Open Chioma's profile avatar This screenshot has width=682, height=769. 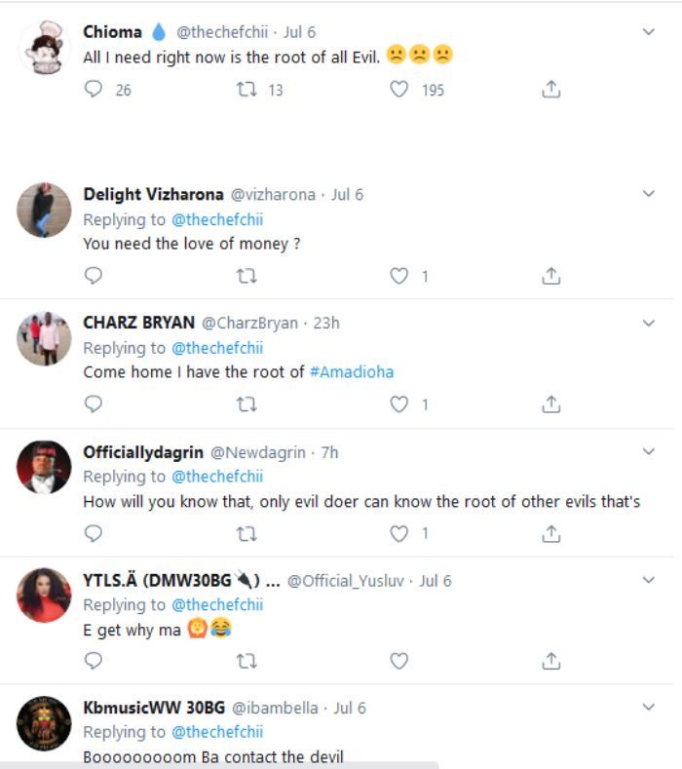coord(44,46)
